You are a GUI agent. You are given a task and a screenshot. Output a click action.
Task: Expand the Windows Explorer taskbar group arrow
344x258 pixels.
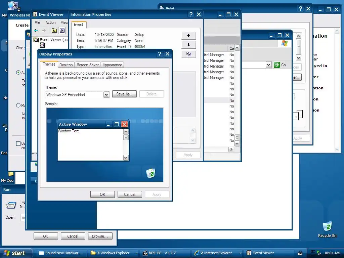click(x=137, y=253)
